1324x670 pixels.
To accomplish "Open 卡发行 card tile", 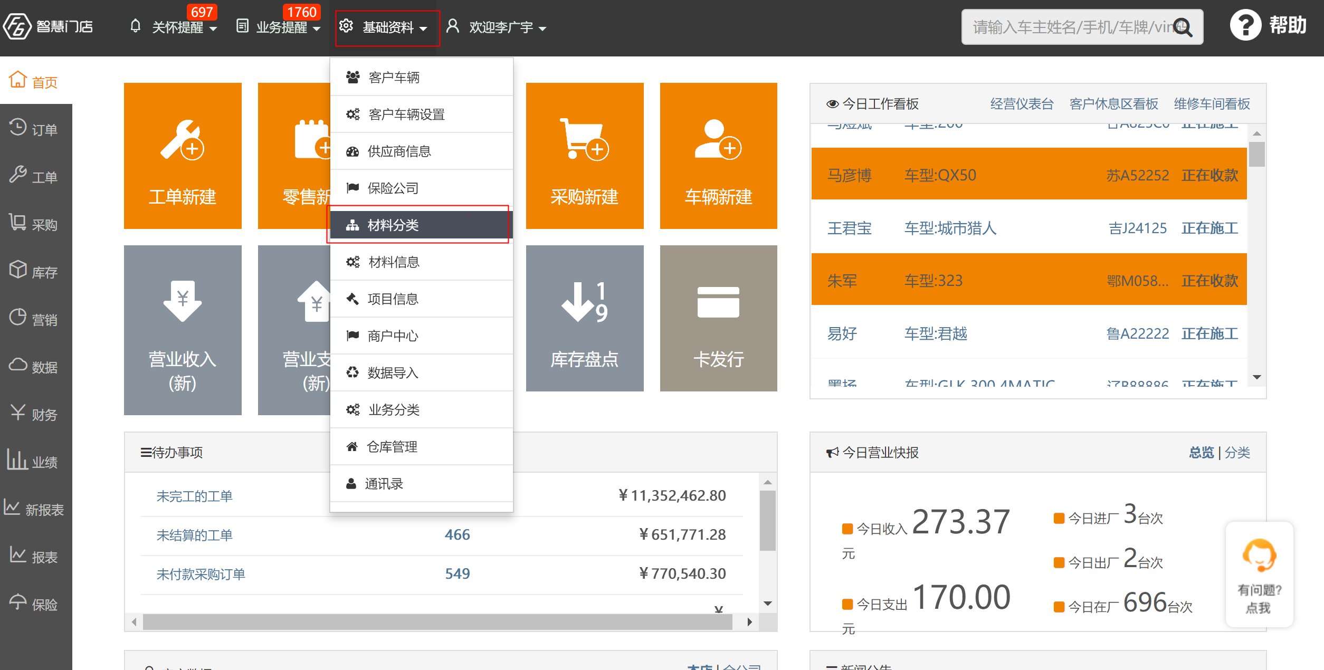I will click(718, 318).
